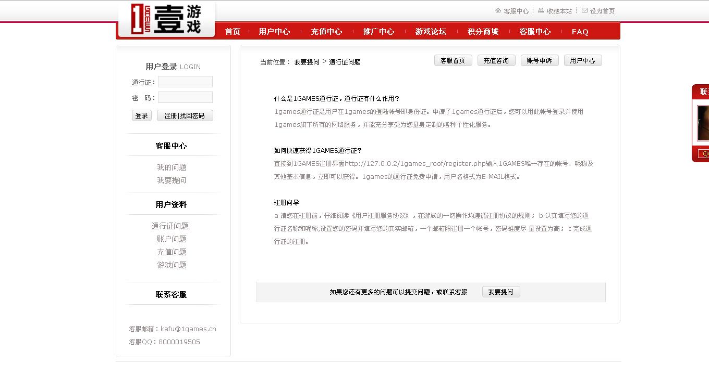The width and height of the screenshot is (709, 365).
Task: Switch to the FAQ menu item
Action: click(x=580, y=31)
